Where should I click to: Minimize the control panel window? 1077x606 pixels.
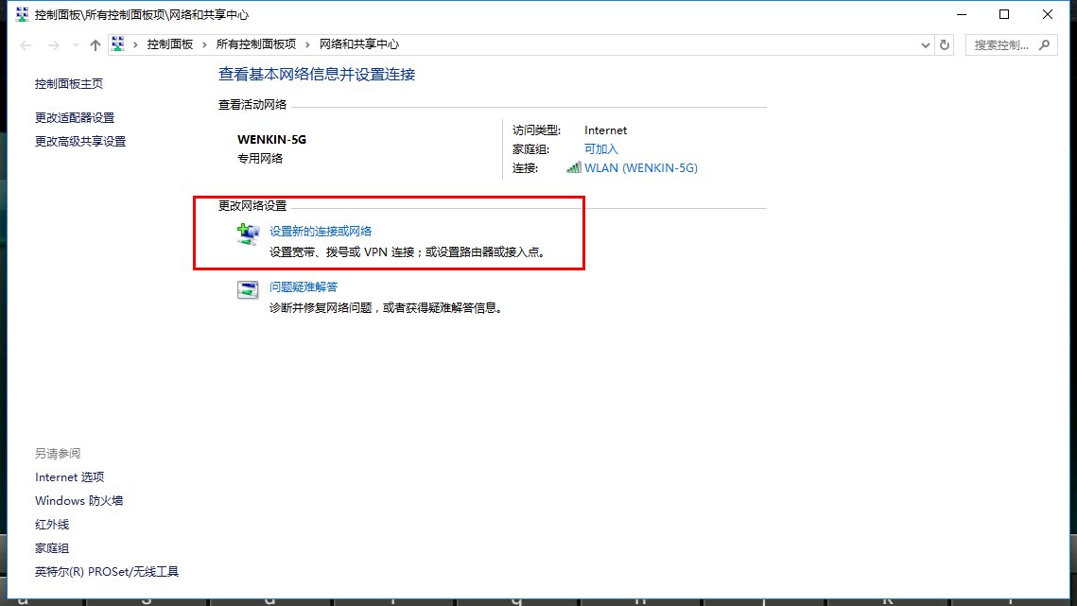click(x=962, y=14)
